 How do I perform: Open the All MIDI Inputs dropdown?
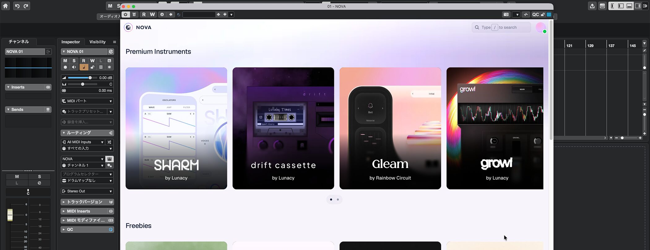[x=83, y=142]
